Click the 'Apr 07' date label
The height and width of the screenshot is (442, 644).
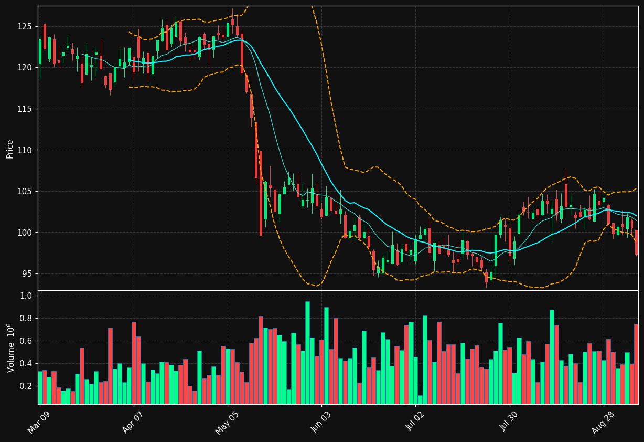click(x=132, y=423)
